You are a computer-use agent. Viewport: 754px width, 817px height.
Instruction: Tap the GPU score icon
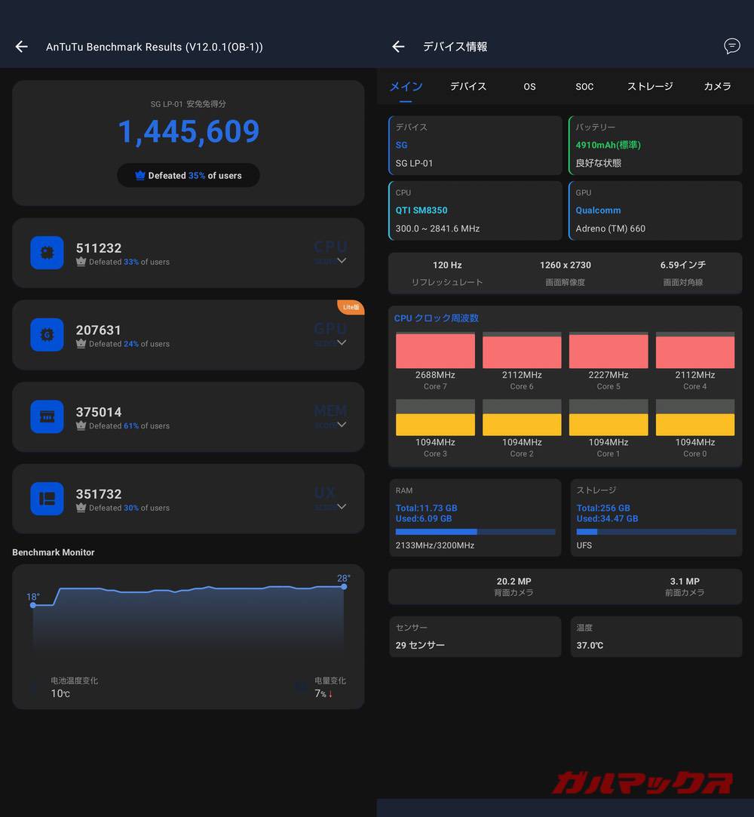tap(47, 334)
